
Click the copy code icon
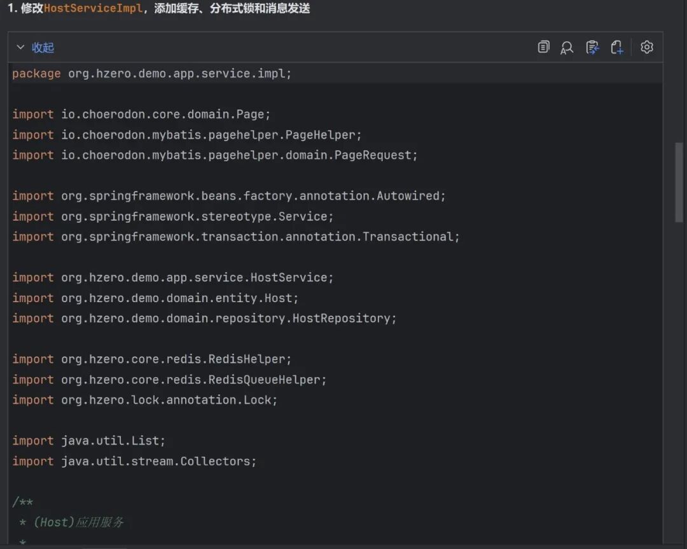pyautogui.click(x=543, y=47)
